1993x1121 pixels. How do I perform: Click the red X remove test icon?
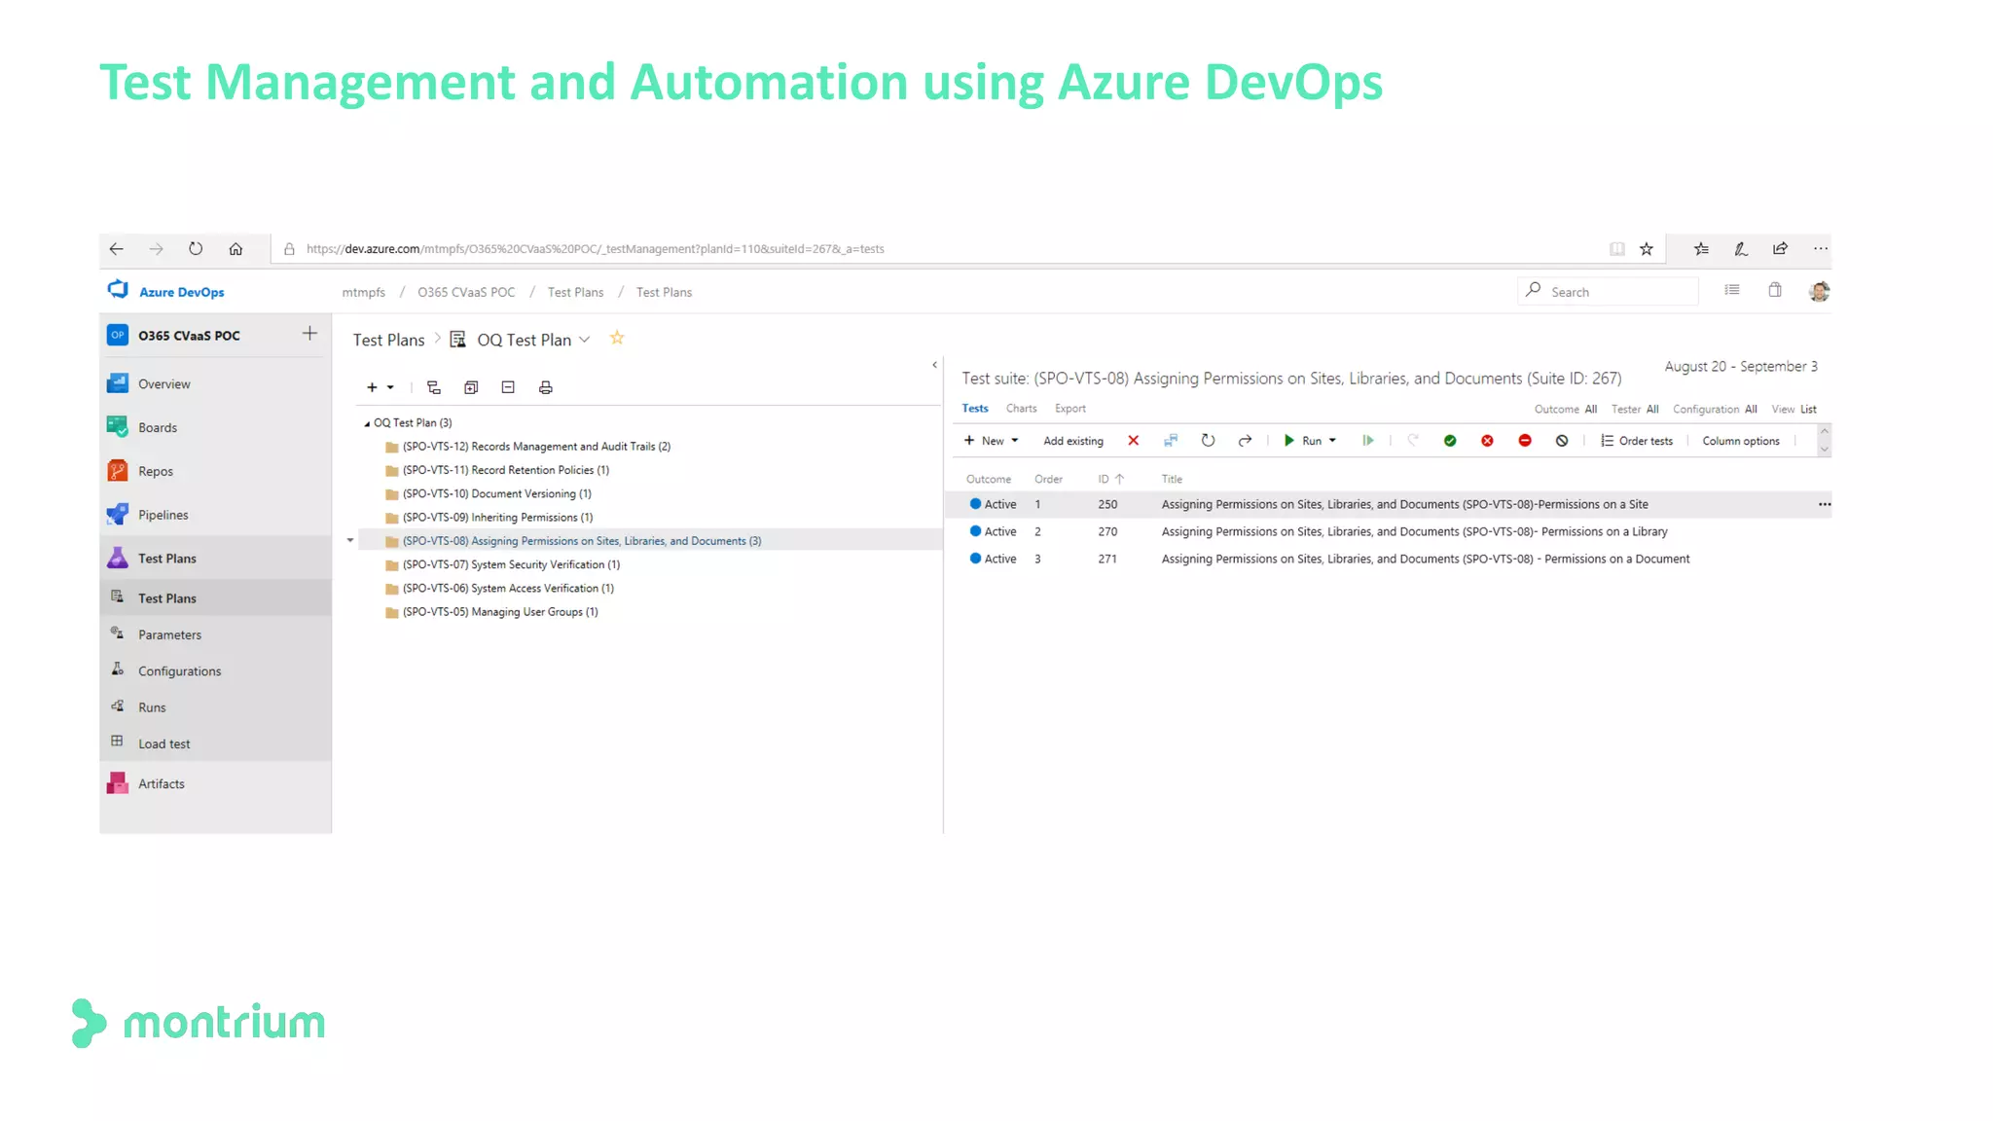coord(1133,441)
